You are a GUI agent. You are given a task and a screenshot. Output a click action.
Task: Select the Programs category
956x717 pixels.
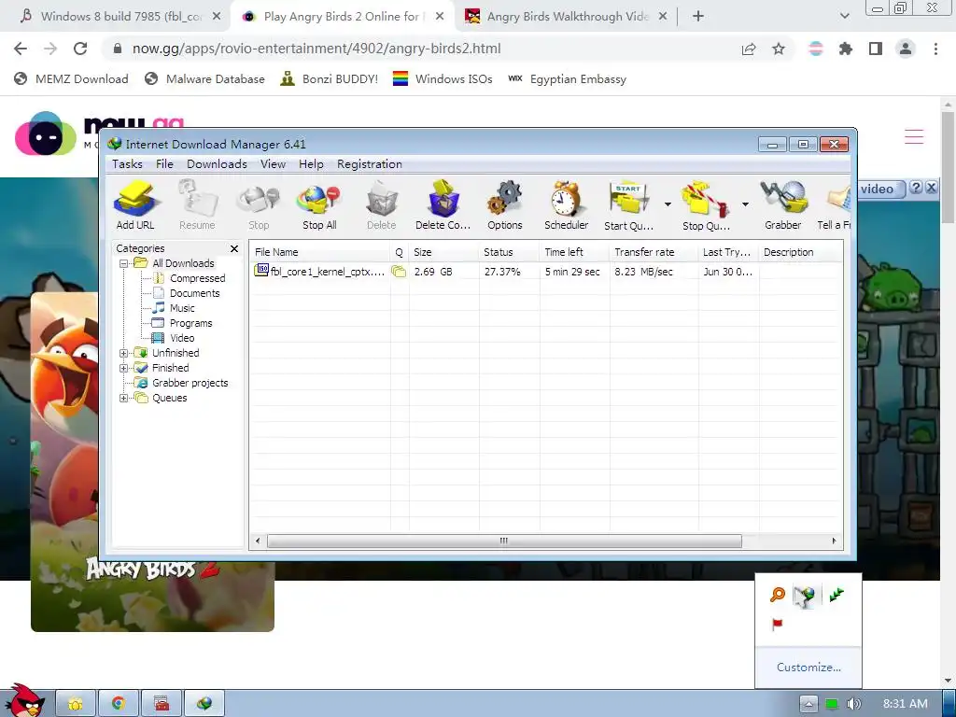(x=190, y=323)
